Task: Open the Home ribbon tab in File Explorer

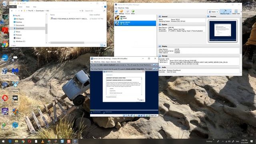Action: 20,7
